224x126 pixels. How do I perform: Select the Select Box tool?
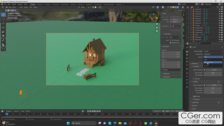(3, 15)
